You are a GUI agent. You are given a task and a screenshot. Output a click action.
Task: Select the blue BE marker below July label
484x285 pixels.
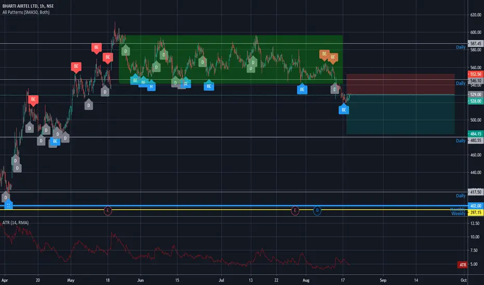click(209, 86)
